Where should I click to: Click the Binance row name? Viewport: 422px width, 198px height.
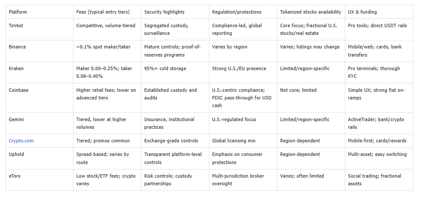[x=17, y=47]
